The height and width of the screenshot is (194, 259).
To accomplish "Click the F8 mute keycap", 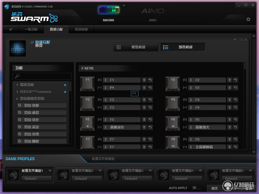I will click(x=173, y=142).
